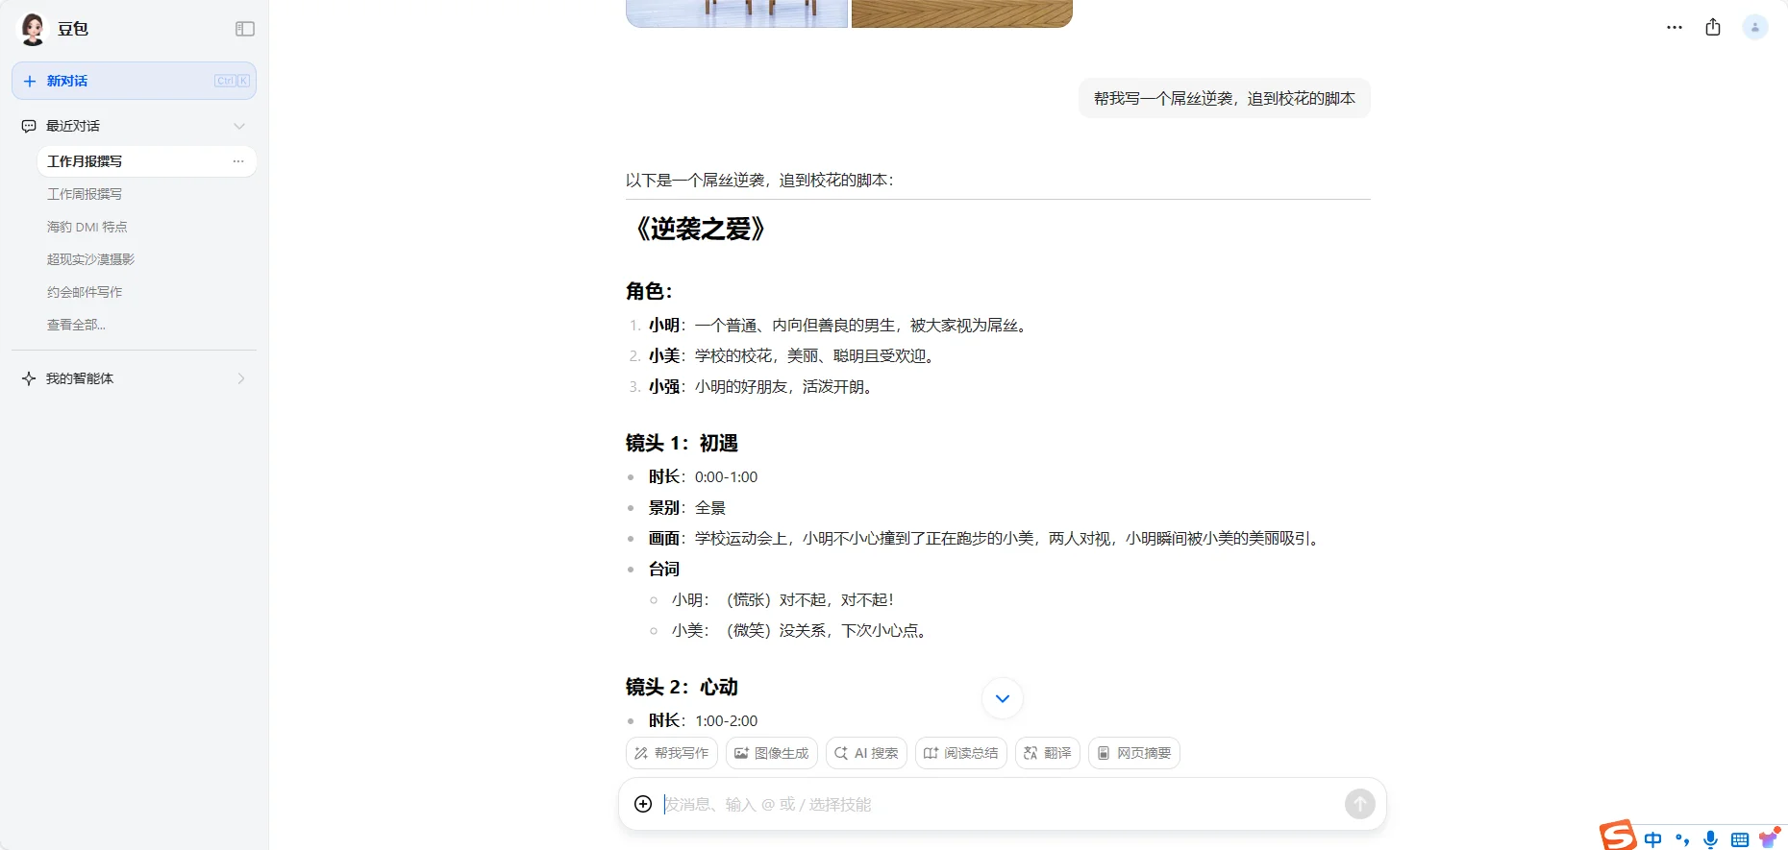Click the 镜头 1：初遇 heading
The height and width of the screenshot is (850, 1788).
point(682,443)
